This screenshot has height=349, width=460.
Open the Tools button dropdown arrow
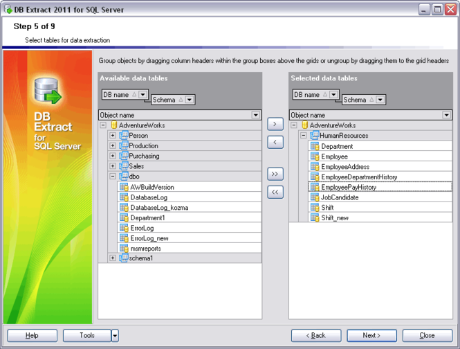pyautogui.click(x=115, y=335)
